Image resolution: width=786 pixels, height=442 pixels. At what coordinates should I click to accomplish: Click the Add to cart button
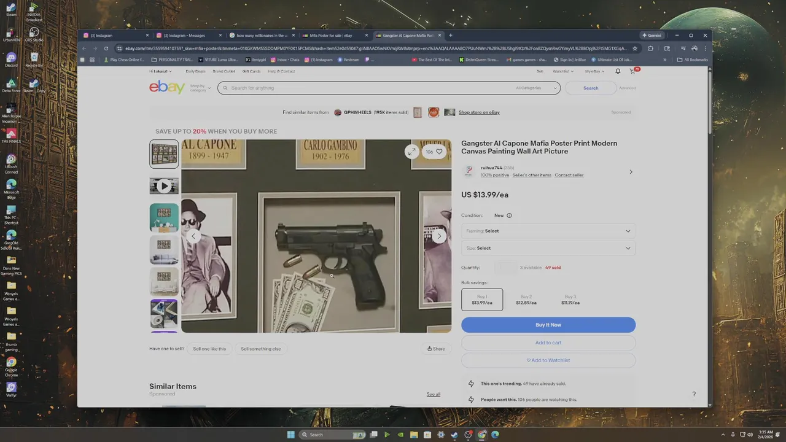tap(548, 343)
